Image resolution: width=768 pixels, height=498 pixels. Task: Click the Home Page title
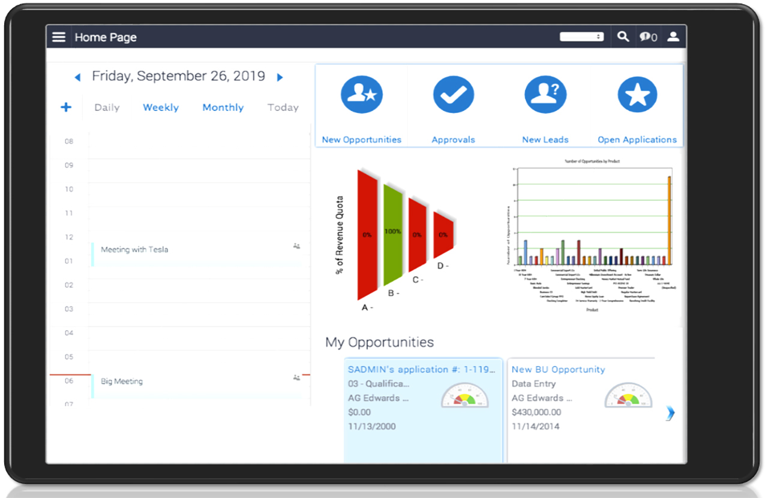coord(106,37)
